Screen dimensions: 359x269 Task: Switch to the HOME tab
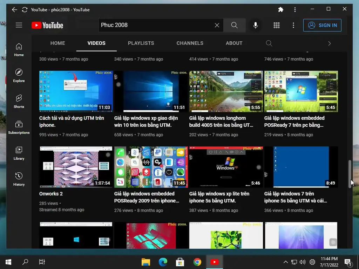(x=58, y=43)
